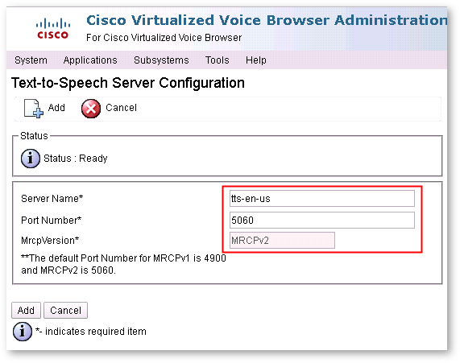
Task: Click the red Cancel X icon
Action: click(91, 109)
